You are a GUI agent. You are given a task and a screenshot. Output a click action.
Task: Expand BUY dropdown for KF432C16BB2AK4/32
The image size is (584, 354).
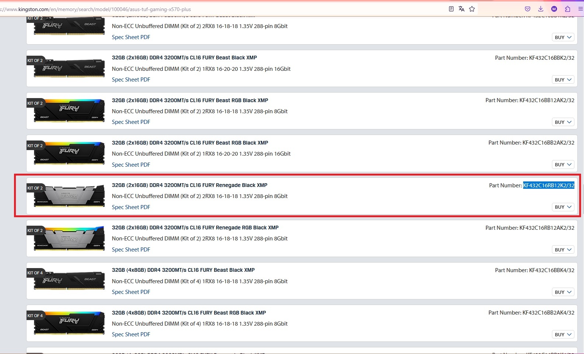[x=563, y=334]
